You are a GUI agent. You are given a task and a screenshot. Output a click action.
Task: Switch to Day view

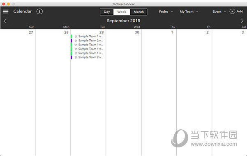106,12
